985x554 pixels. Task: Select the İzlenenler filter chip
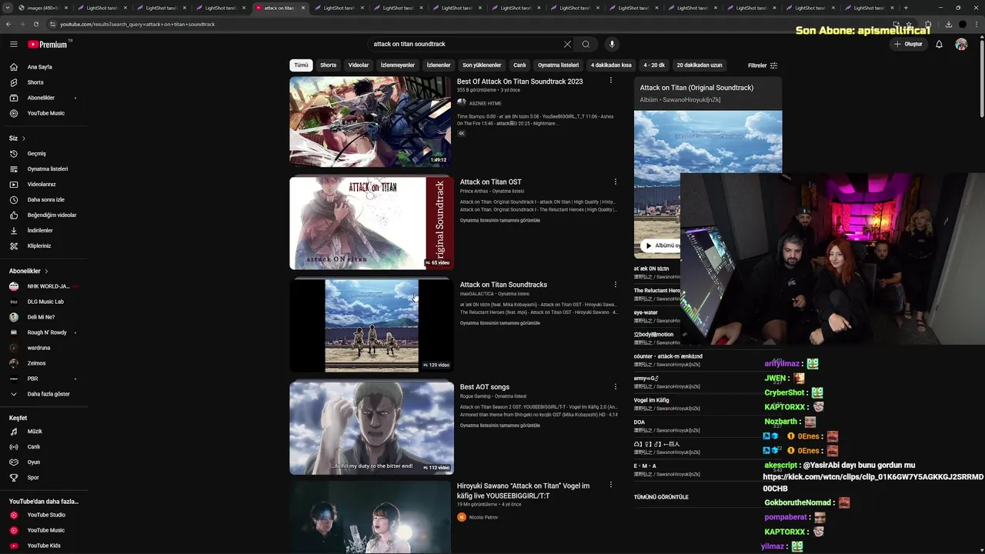pyautogui.click(x=439, y=65)
